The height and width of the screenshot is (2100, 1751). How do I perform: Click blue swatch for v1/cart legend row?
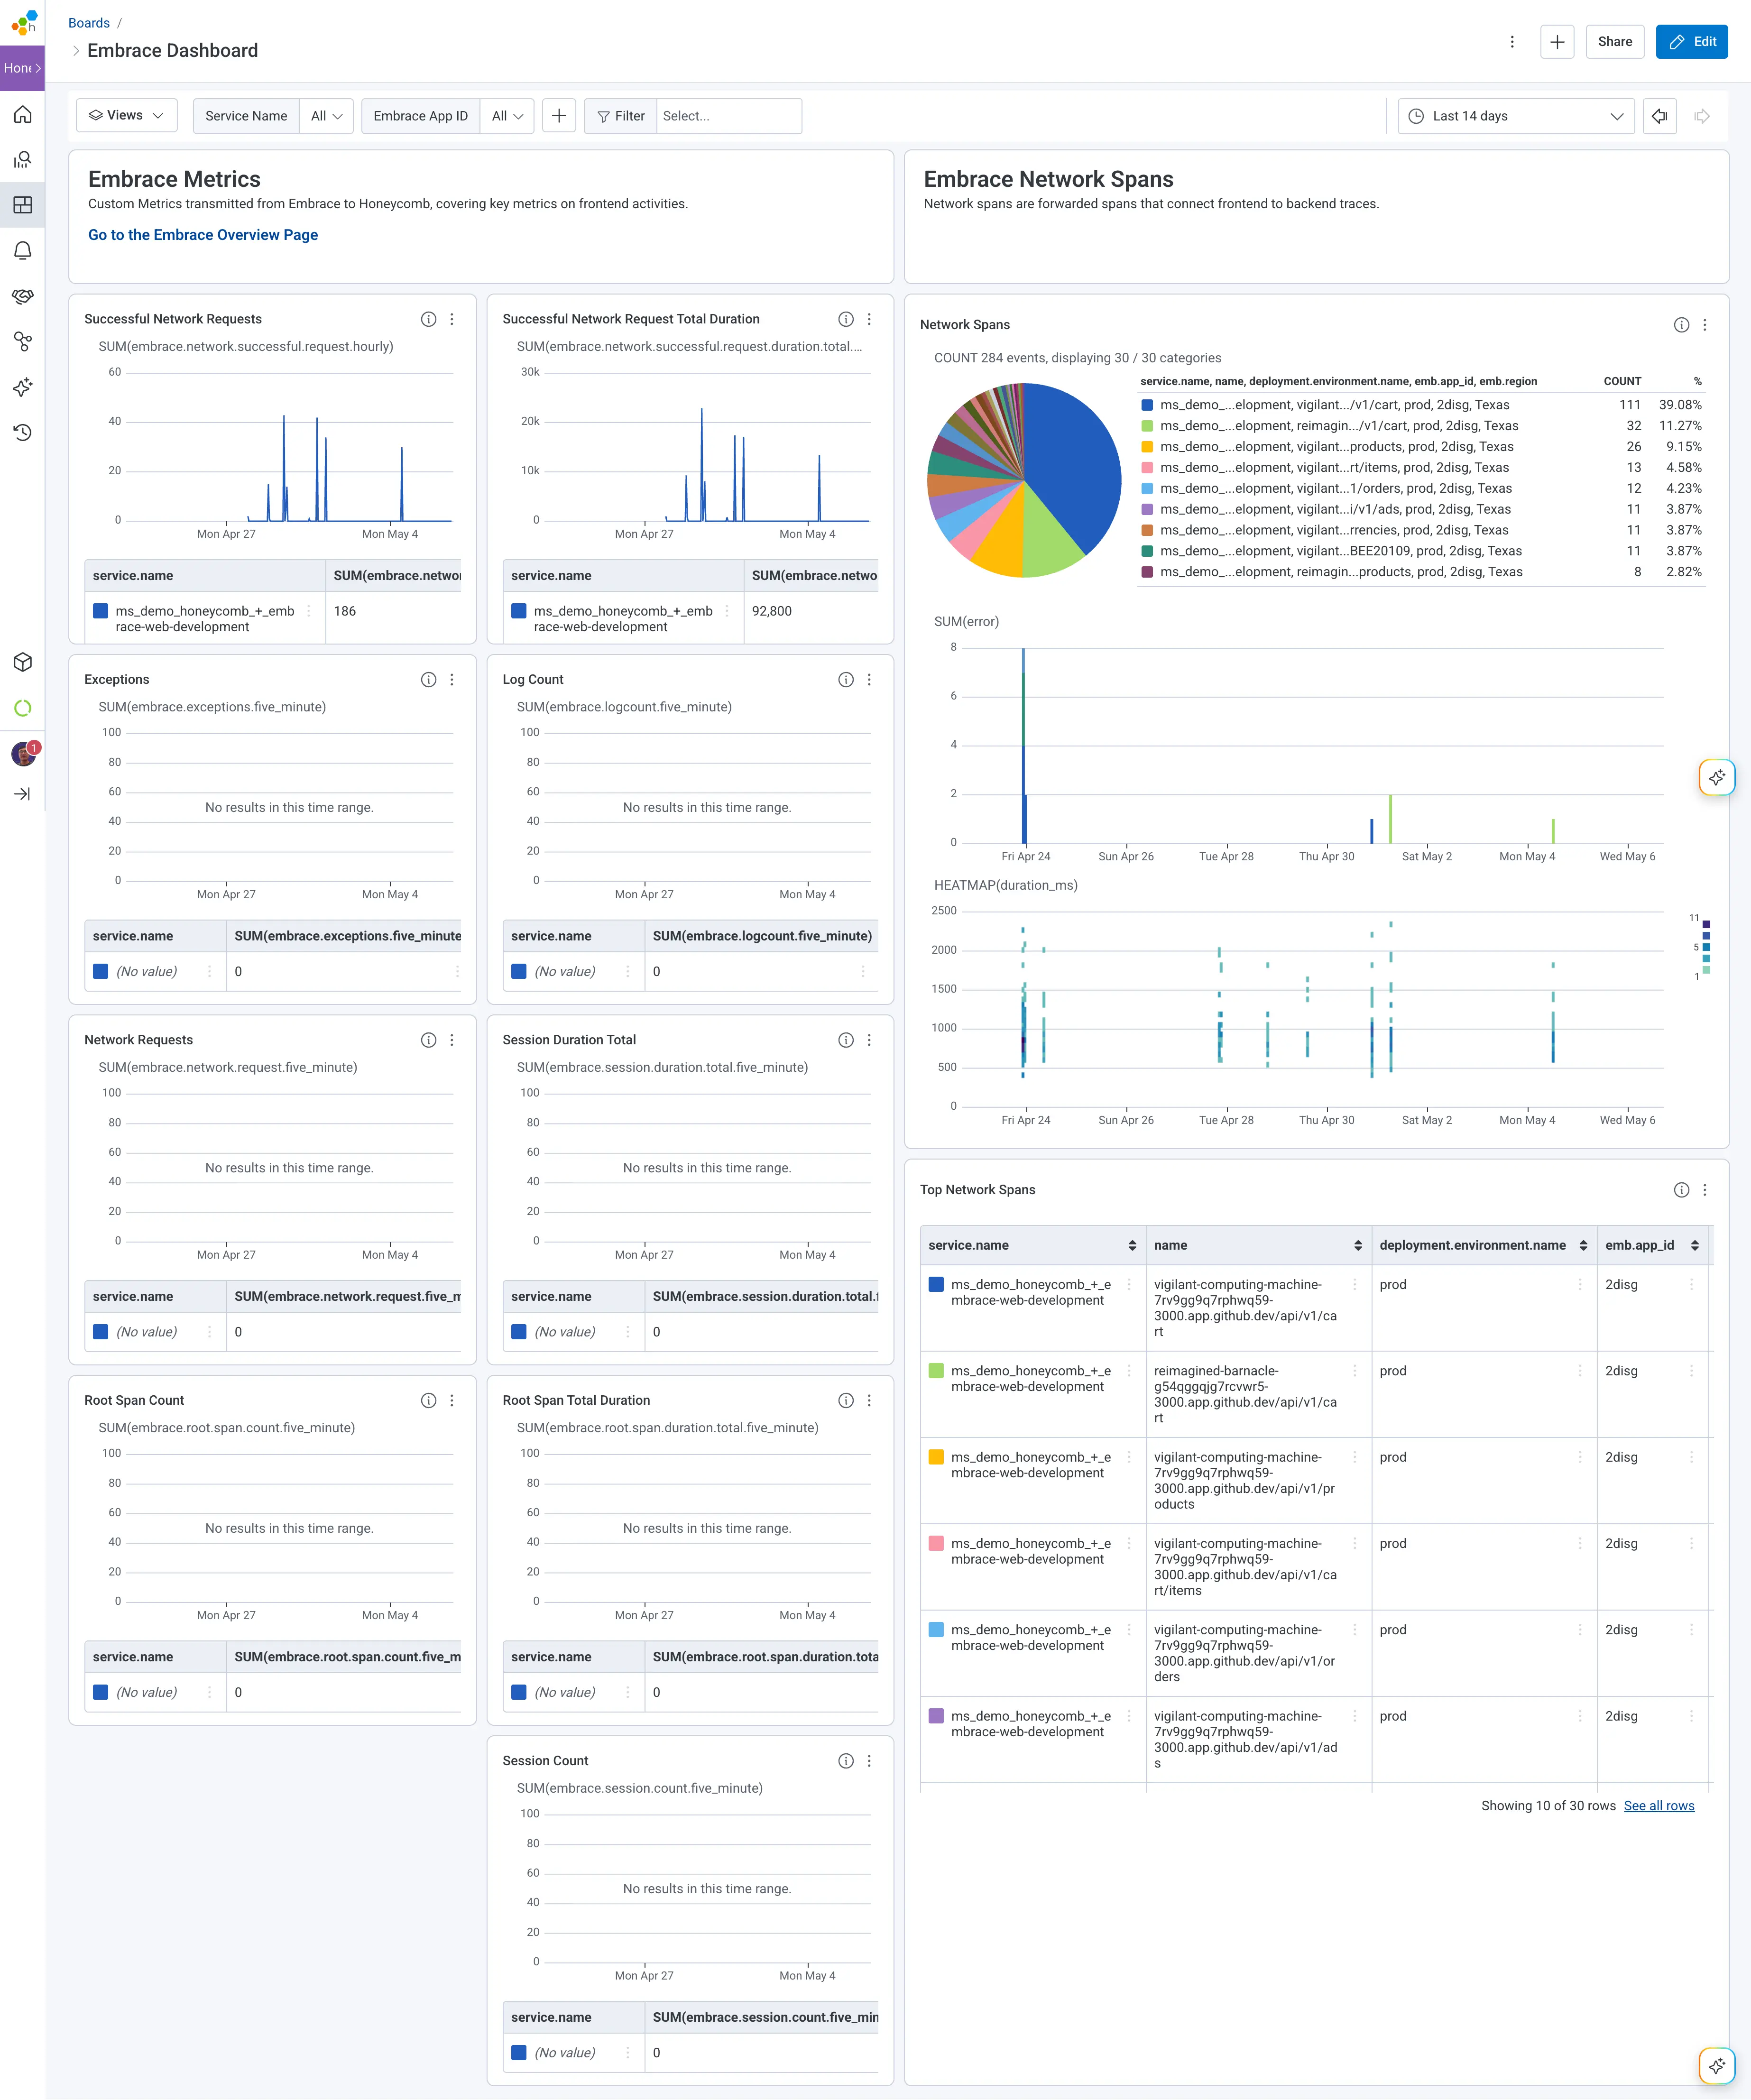pyautogui.click(x=1147, y=405)
